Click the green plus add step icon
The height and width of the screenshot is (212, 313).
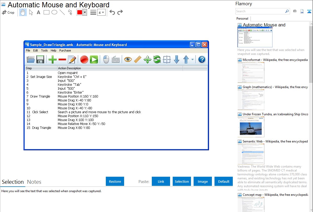coord(53,60)
